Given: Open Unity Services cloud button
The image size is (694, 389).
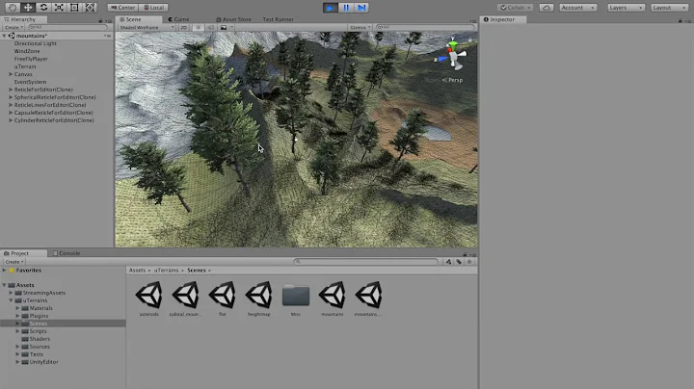Looking at the screenshot, I should (547, 8).
